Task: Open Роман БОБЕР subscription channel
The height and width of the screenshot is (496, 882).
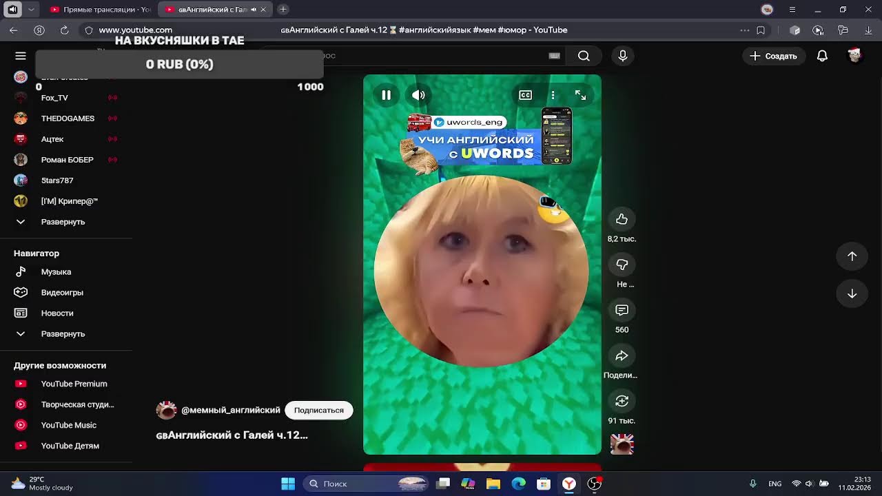Action: point(66,160)
